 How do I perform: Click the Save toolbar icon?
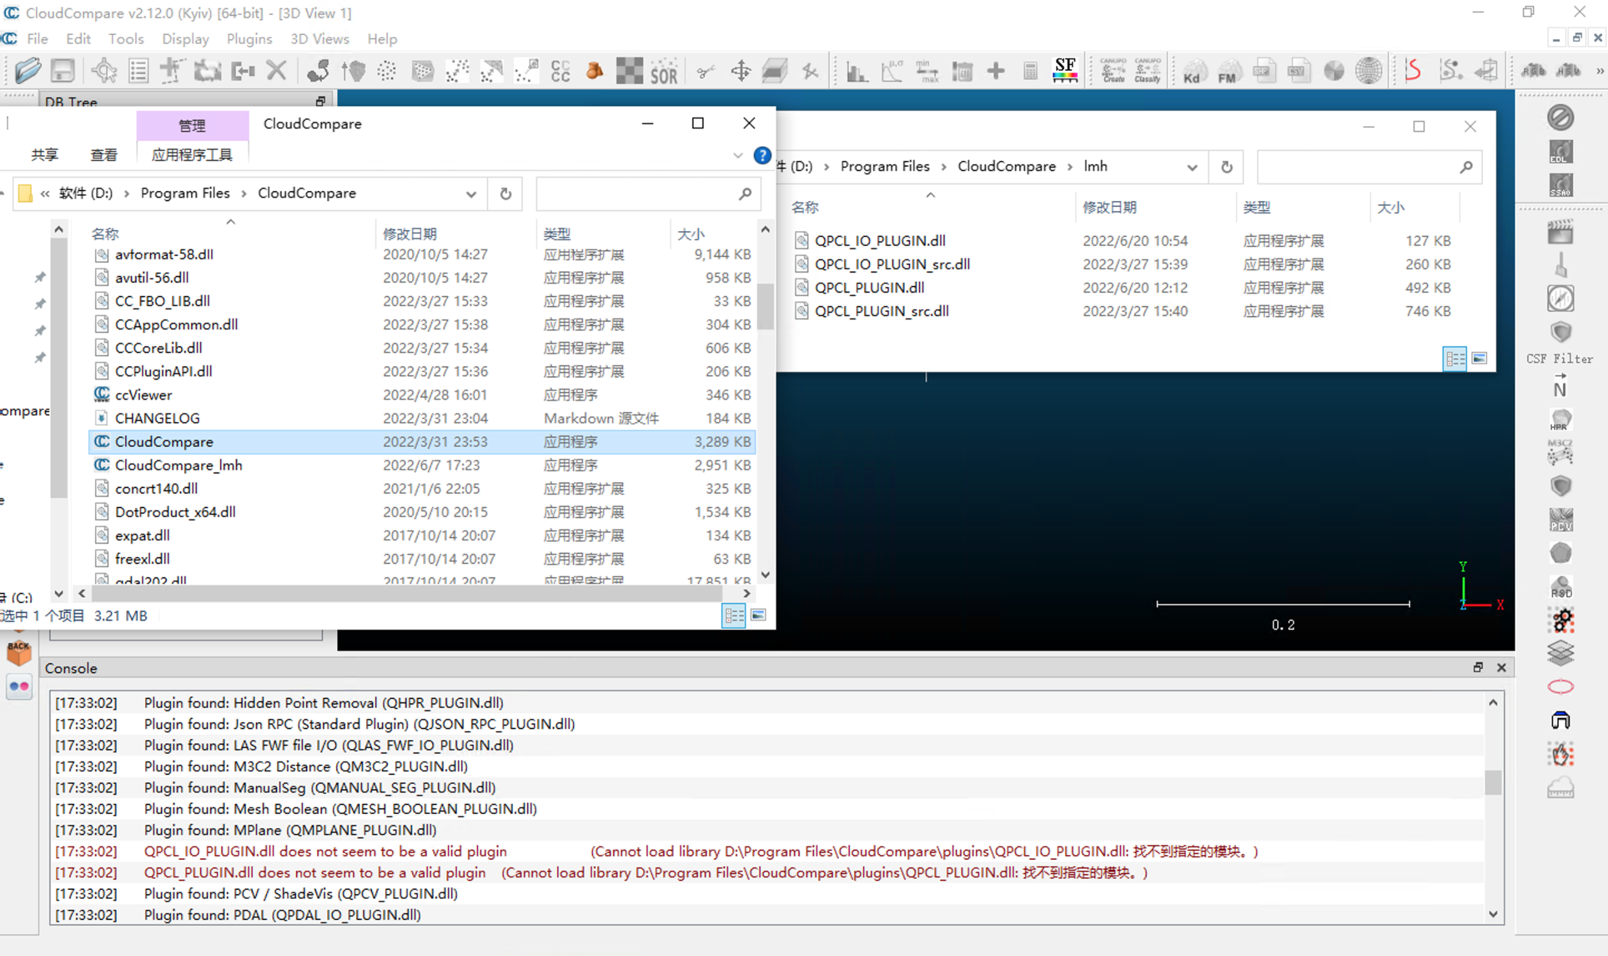coord(62,70)
